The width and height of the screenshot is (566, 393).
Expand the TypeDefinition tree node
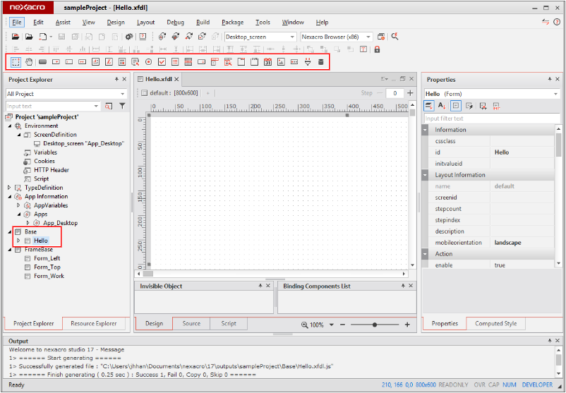9,188
